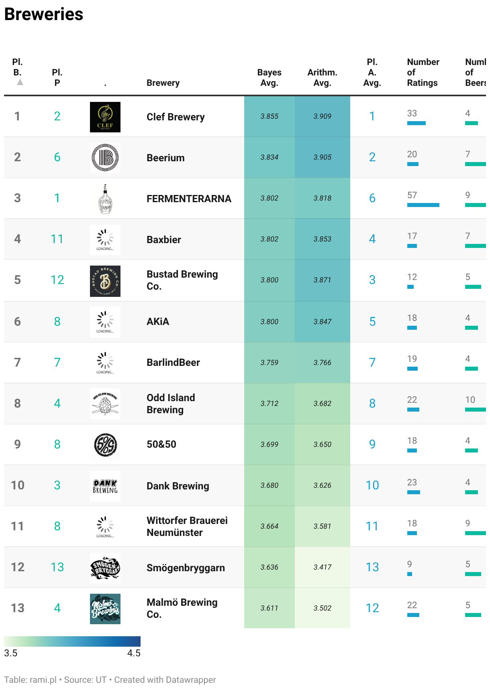
Task: Click the 50&50 round logo
Action: (105, 445)
